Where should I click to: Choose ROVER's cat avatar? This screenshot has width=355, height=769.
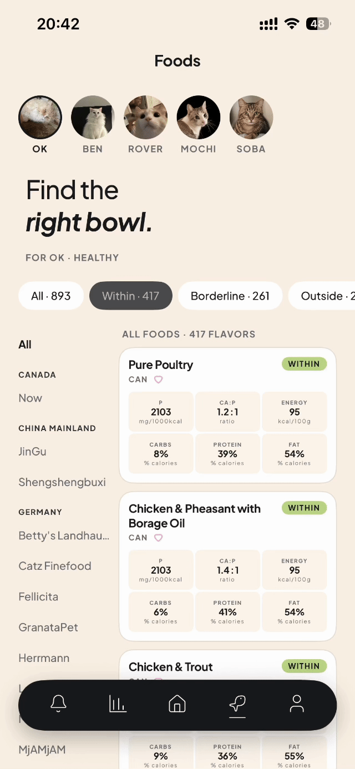point(145,117)
